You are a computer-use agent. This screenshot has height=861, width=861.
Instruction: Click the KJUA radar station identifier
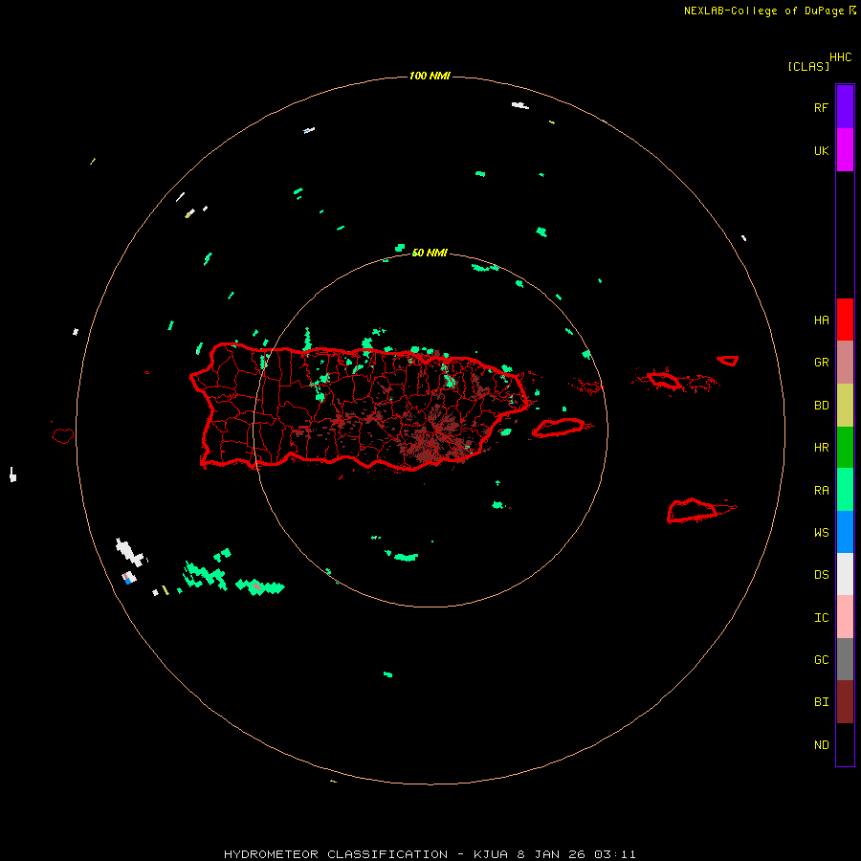(x=491, y=854)
